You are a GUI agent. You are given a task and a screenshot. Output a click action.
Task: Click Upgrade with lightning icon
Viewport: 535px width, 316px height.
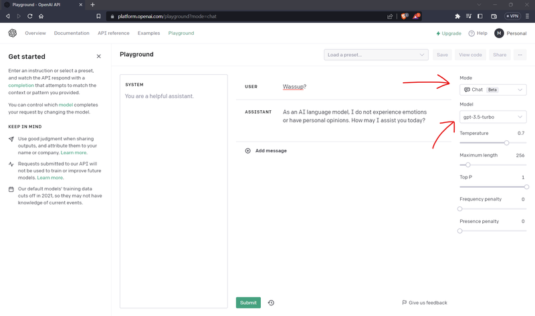point(449,33)
